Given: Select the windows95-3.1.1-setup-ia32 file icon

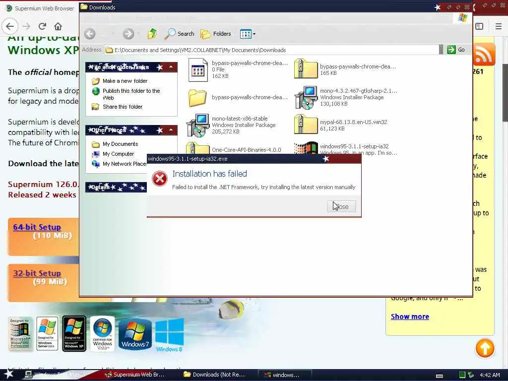Looking at the screenshot, I should click(x=306, y=148).
